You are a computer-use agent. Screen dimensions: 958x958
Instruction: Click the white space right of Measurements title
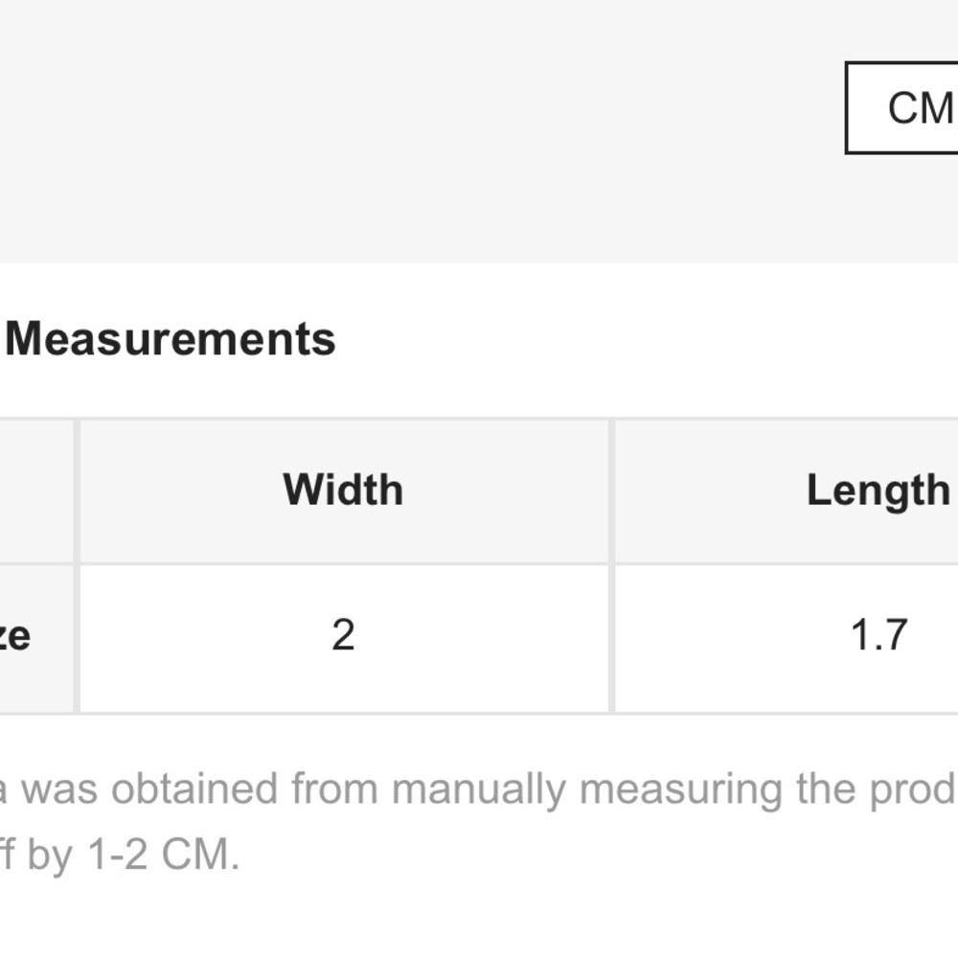647,339
